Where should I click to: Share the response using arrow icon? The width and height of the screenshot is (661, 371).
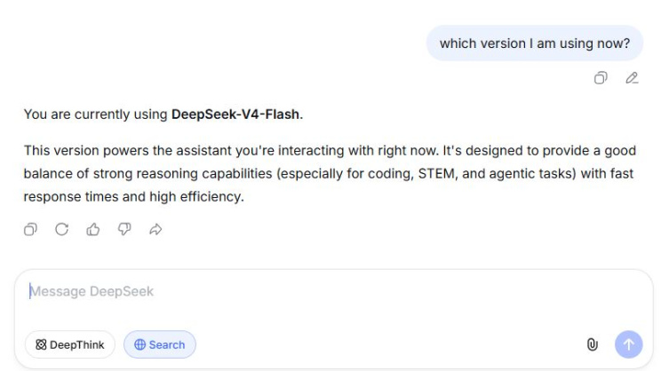tap(155, 229)
